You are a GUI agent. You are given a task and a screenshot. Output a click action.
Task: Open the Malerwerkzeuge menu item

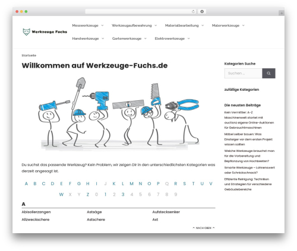coord(226,26)
